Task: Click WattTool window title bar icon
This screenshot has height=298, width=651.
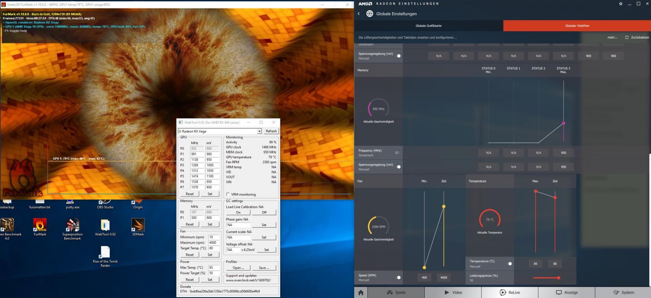Action: pos(181,122)
